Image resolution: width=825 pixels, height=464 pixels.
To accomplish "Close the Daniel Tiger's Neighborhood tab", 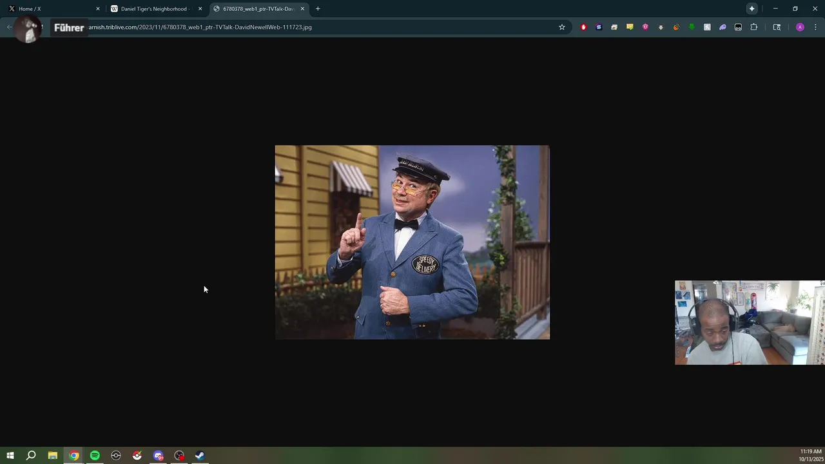I will pyautogui.click(x=200, y=9).
